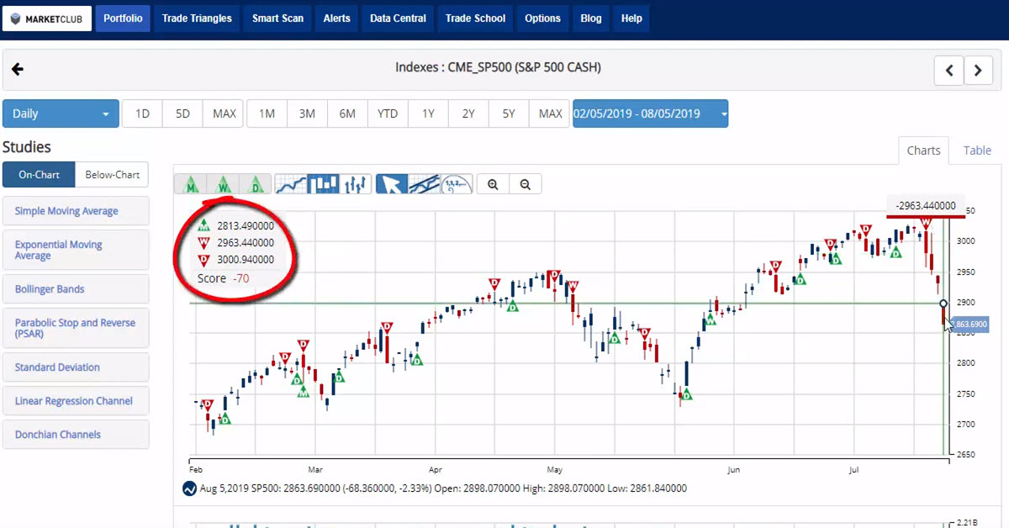Screen dimensions: 1009x528
Task: Toggle the Monthly trade triangles
Action: [191, 183]
